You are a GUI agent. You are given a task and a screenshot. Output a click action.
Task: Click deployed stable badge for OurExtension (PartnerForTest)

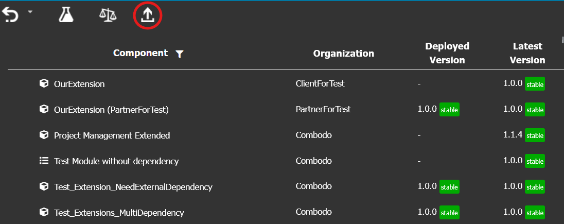click(x=449, y=110)
